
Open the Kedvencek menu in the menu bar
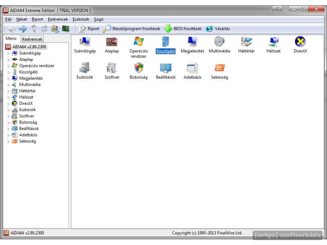pyautogui.click(x=58, y=19)
